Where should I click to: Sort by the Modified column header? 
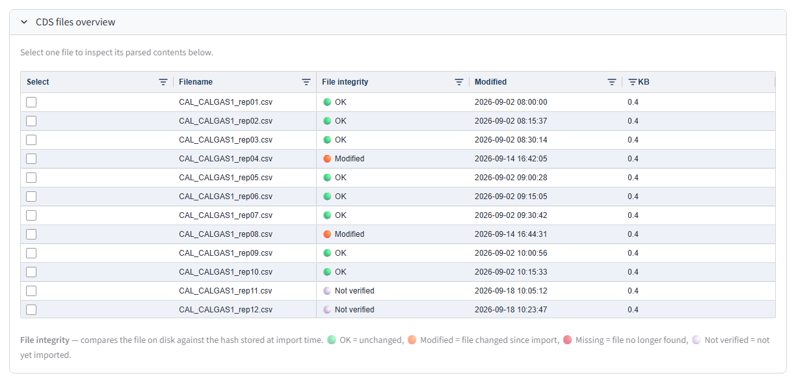click(490, 82)
